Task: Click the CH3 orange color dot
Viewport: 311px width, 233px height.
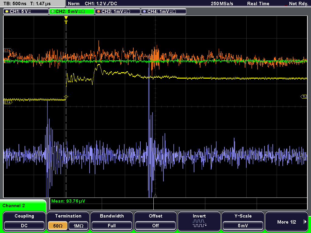Action: 99,12
